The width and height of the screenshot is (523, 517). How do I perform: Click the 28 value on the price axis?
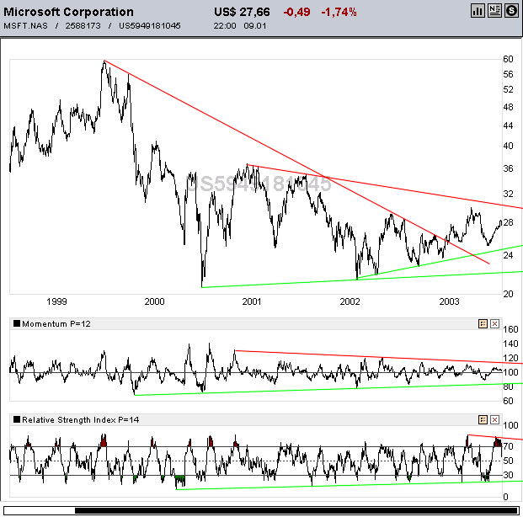[508, 222]
